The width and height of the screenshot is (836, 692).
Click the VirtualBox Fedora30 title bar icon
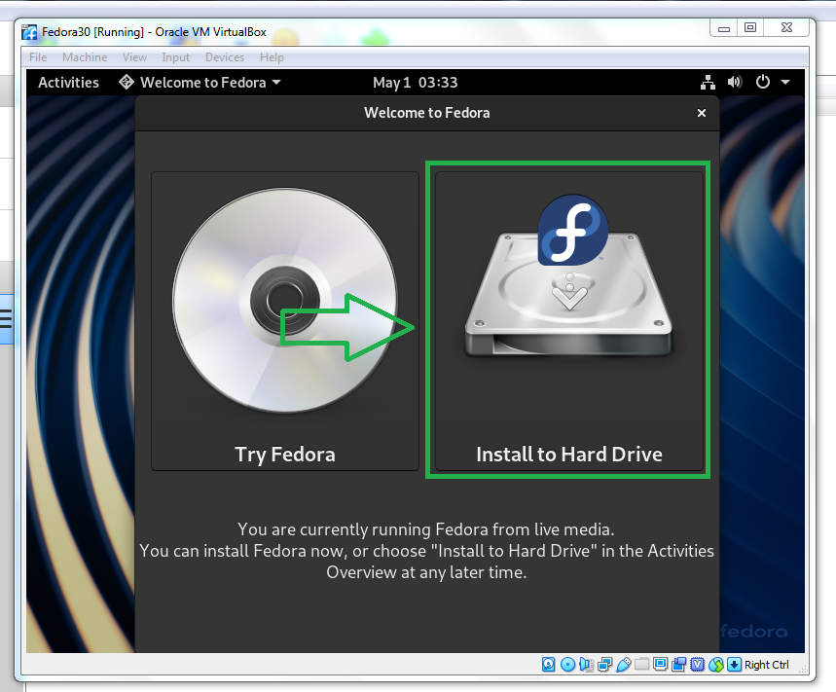[29, 32]
